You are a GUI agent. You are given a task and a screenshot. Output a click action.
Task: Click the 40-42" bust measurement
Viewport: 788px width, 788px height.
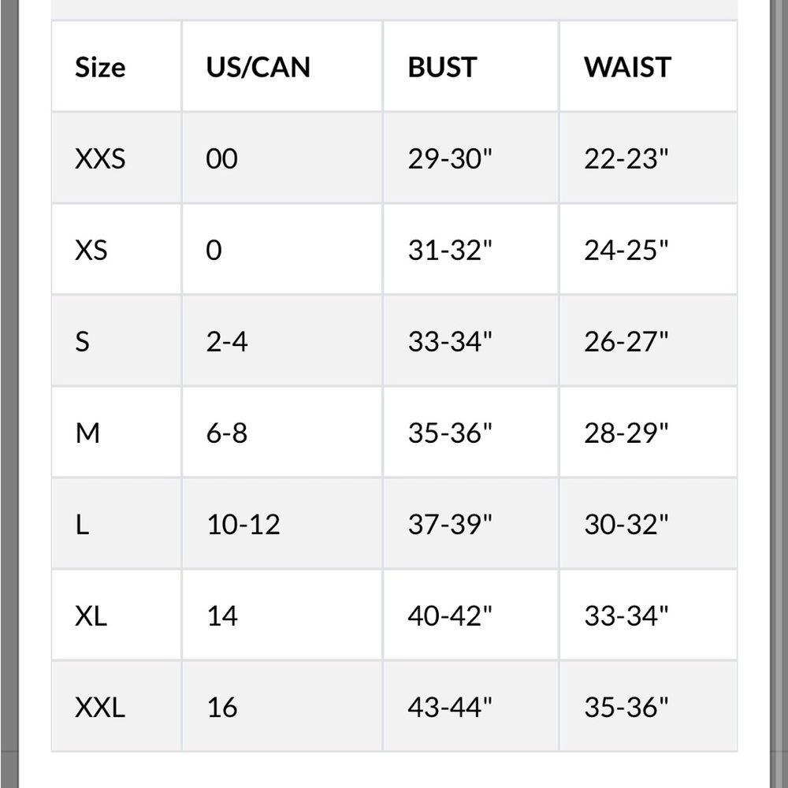(450, 615)
